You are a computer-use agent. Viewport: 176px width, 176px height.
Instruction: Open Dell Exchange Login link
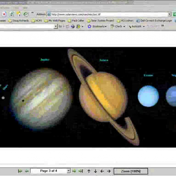[154, 21]
